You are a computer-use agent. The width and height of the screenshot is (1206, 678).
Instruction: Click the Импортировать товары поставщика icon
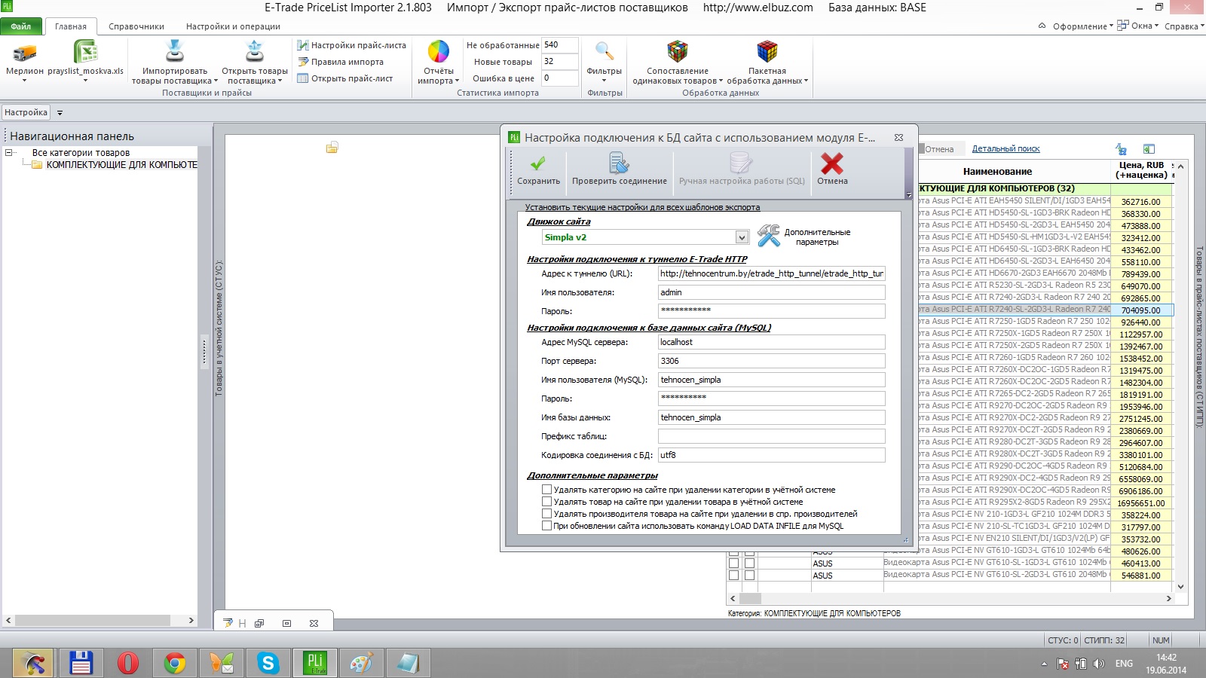[x=175, y=51]
